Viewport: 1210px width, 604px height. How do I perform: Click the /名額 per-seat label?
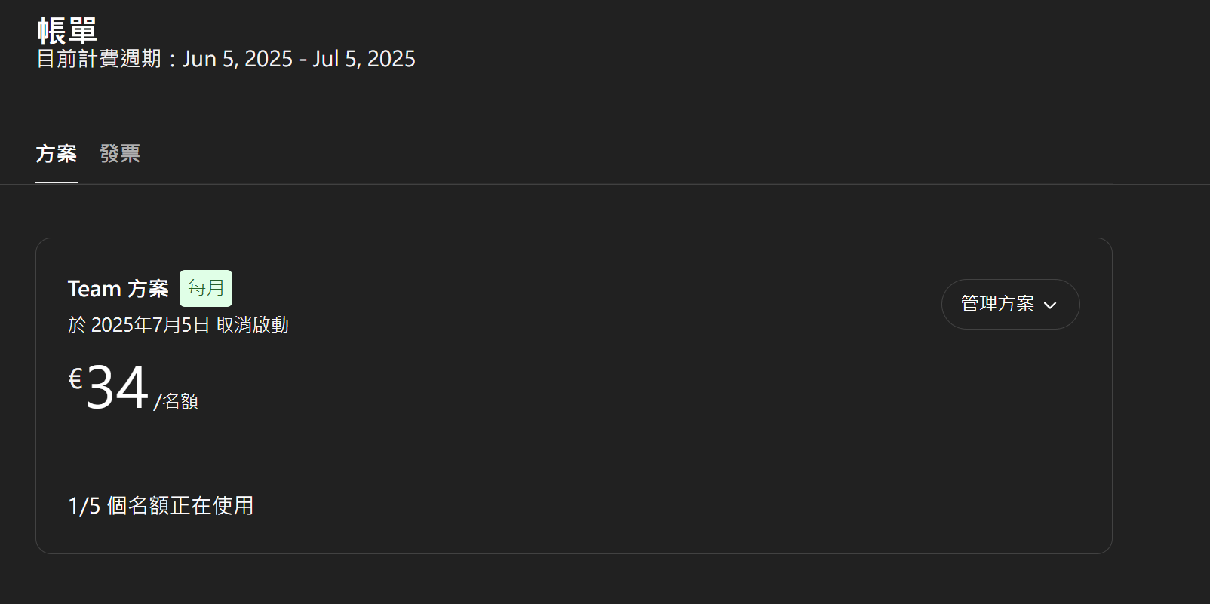(x=177, y=401)
